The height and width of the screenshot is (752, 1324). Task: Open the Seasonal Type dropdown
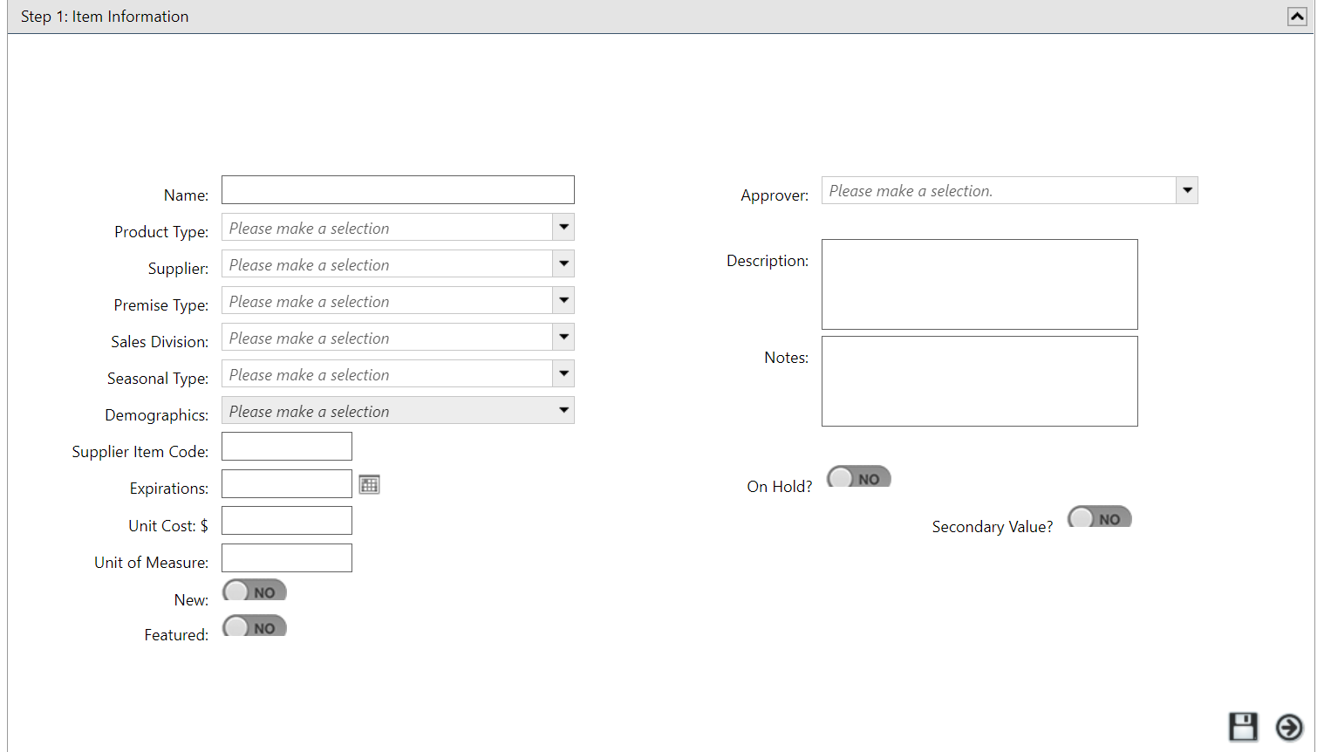563,373
